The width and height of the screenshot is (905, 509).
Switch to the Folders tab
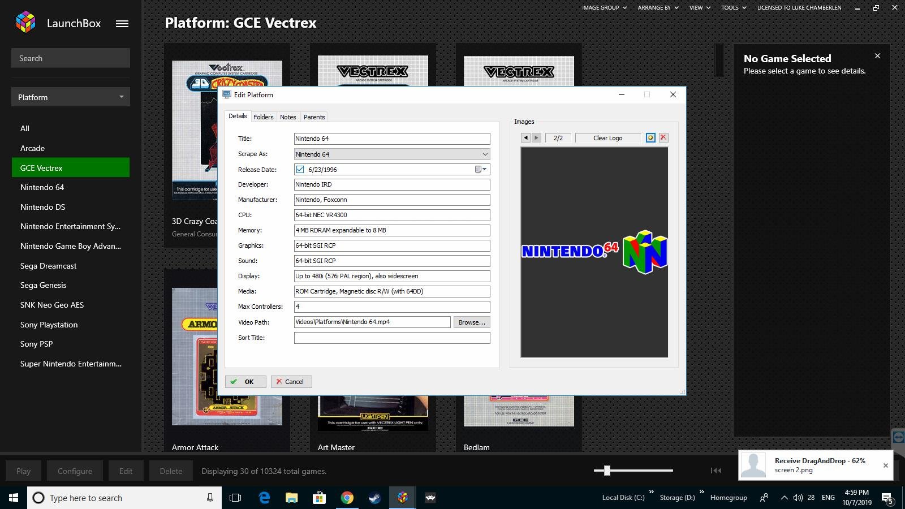click(x=263, y=117)
